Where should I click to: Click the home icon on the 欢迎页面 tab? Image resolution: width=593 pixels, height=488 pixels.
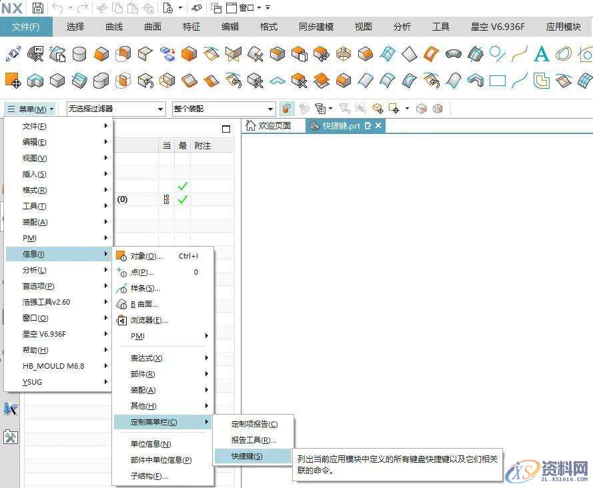[251, 125]
